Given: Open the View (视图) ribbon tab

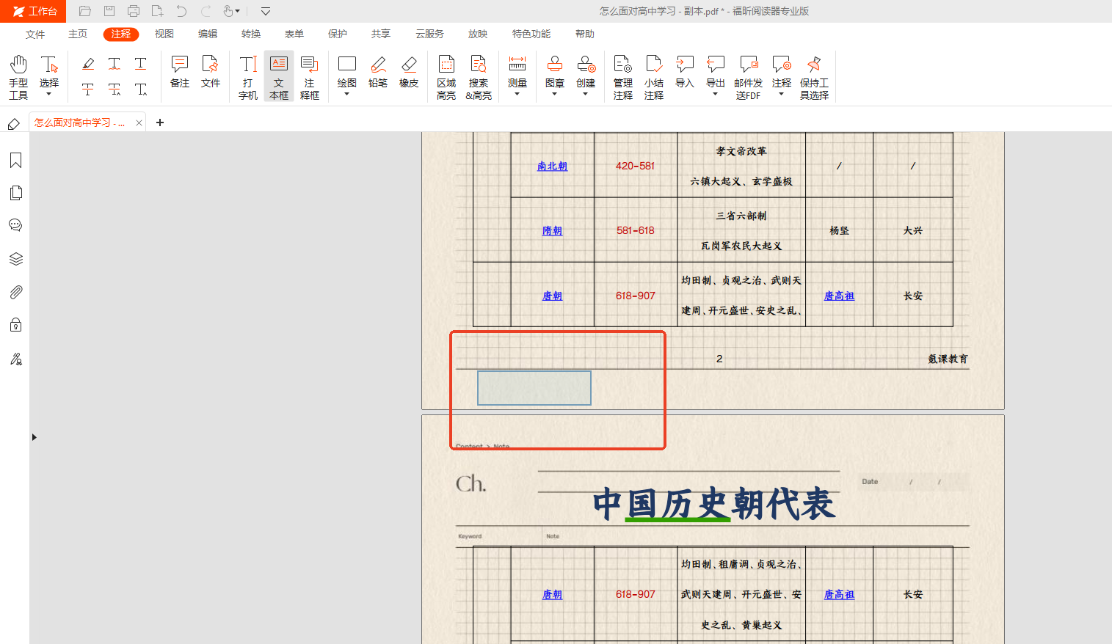Looking at the screenshot, I should [x=164, y=34].
